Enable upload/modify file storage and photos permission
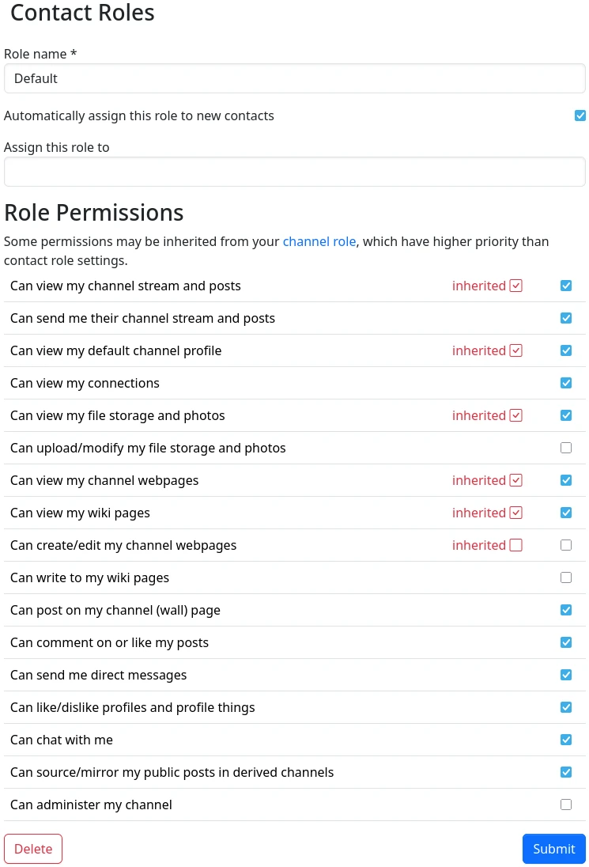 (x=566, y=448)
